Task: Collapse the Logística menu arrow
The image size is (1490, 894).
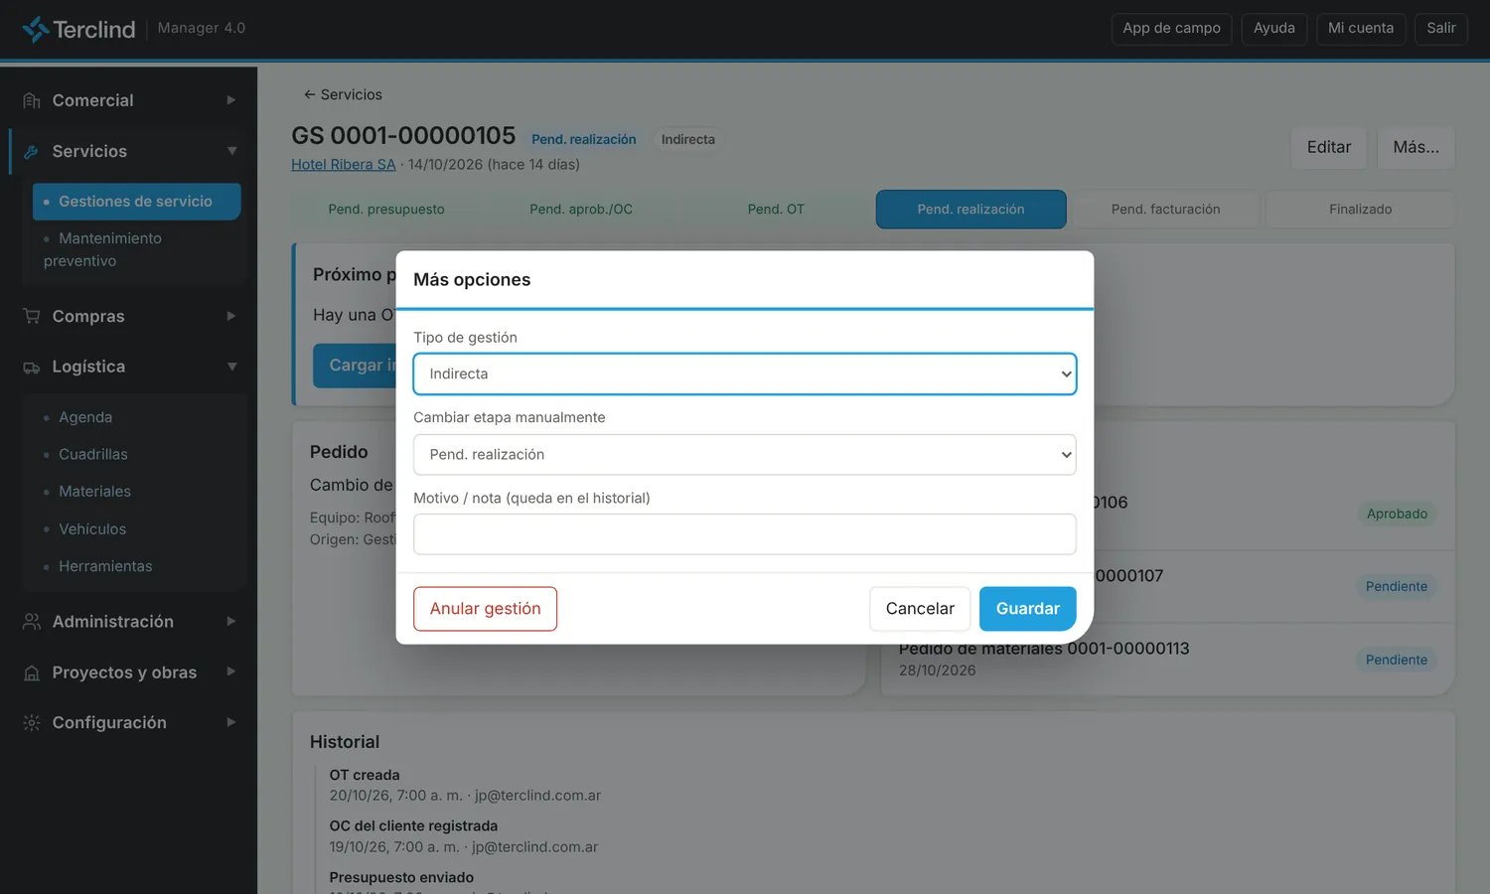Action: (231, 367)
